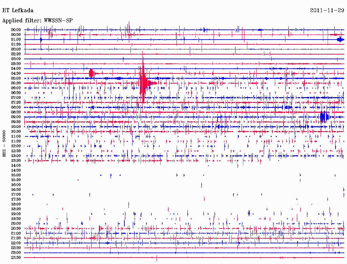Image resolution: width=347 pixels, height=264 pixels.
Task: Select the 08:00 time row label
Action: click(x=16, y=107)
